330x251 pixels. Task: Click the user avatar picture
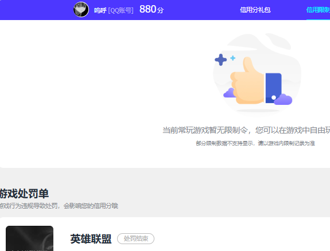pyautogui.click(x=81, y=10)
